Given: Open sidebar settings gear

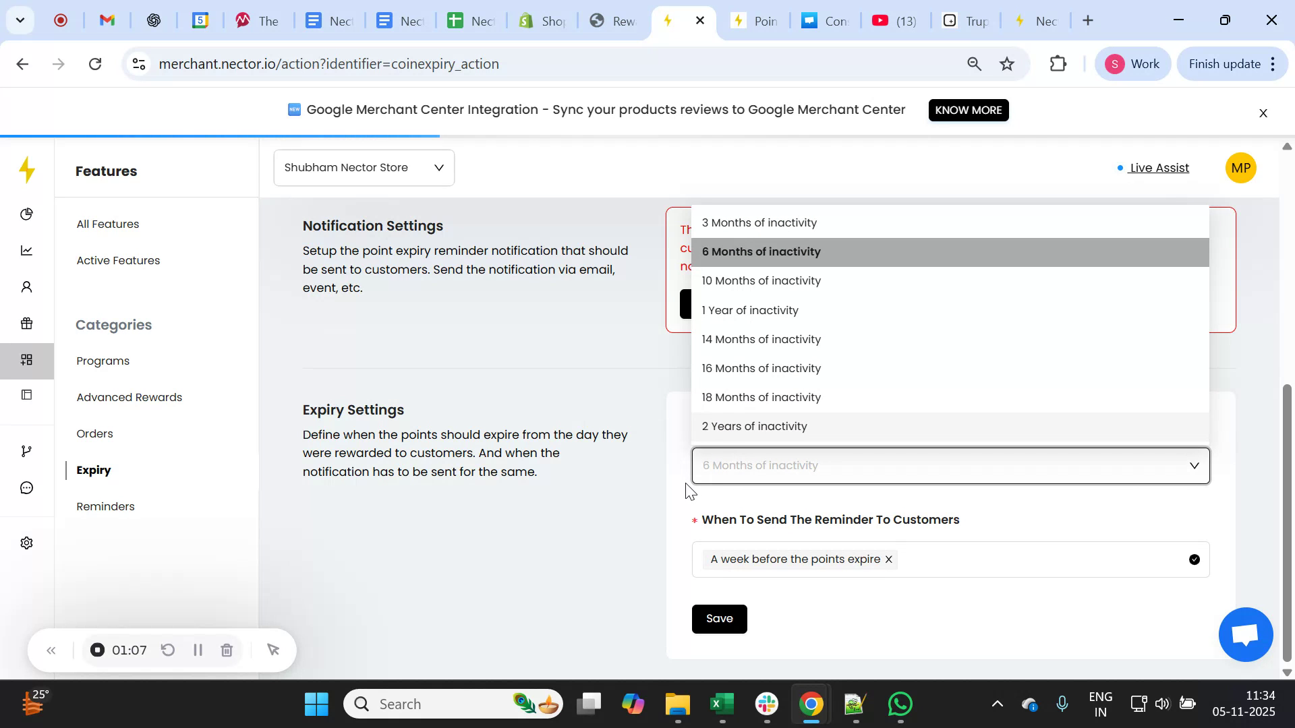Looking at the screenshot, I should pos(27,543).
